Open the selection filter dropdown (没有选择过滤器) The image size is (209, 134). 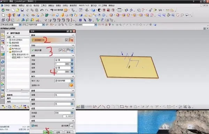[20, 25]
